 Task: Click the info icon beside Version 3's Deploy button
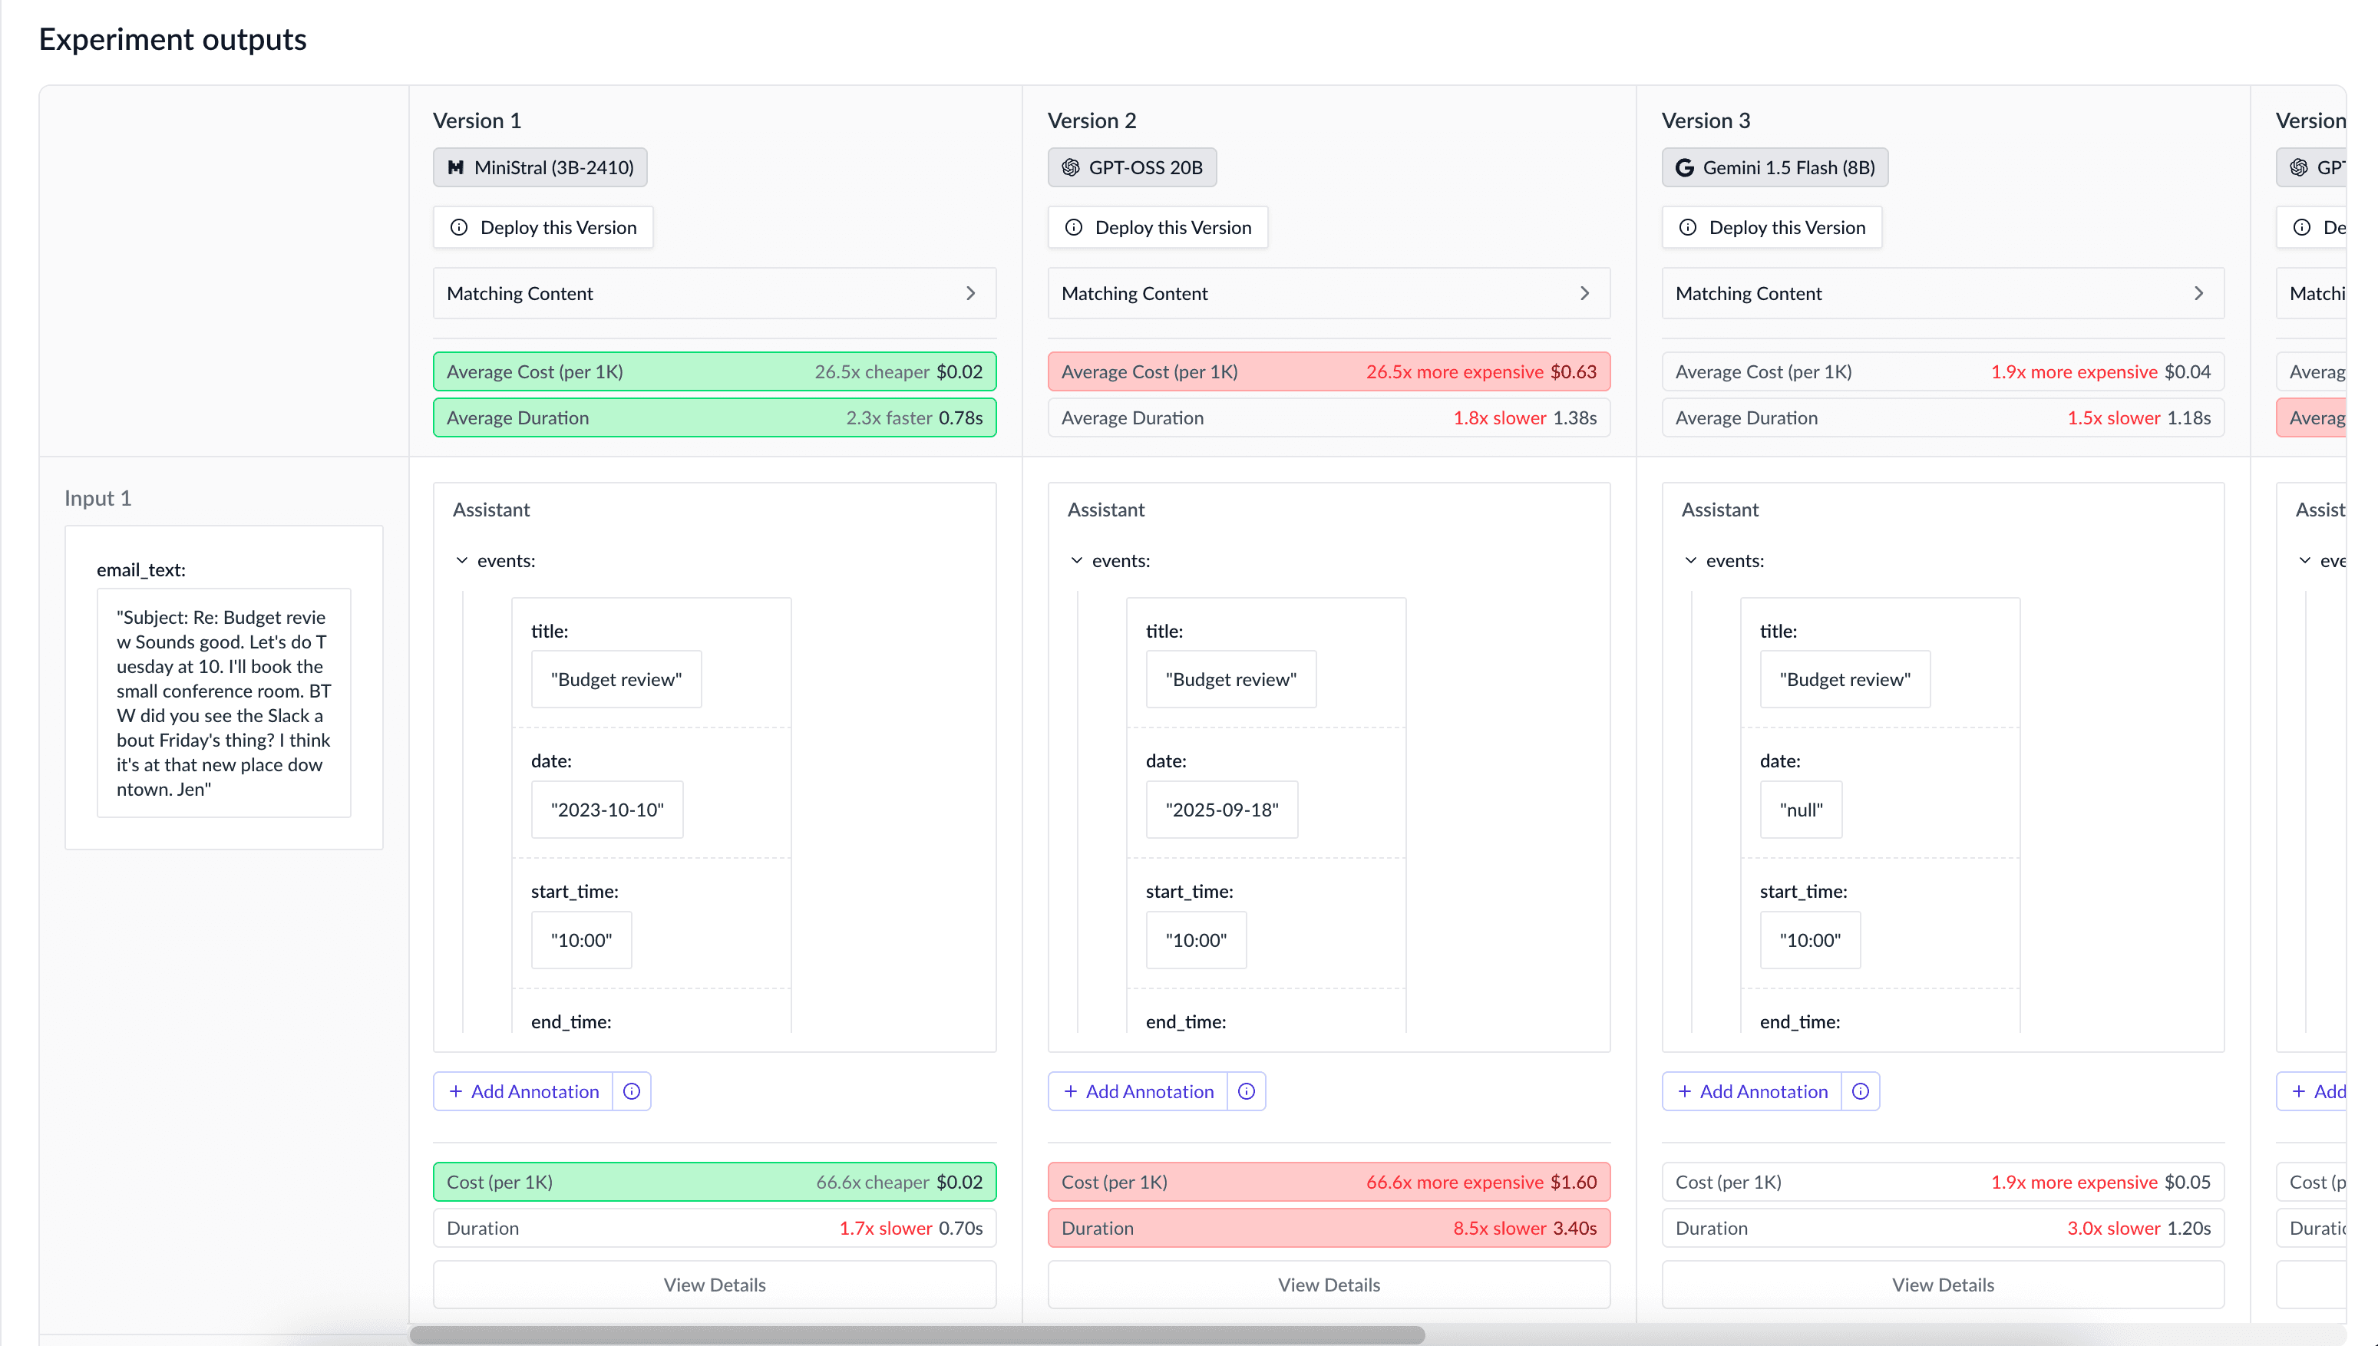1688,226
